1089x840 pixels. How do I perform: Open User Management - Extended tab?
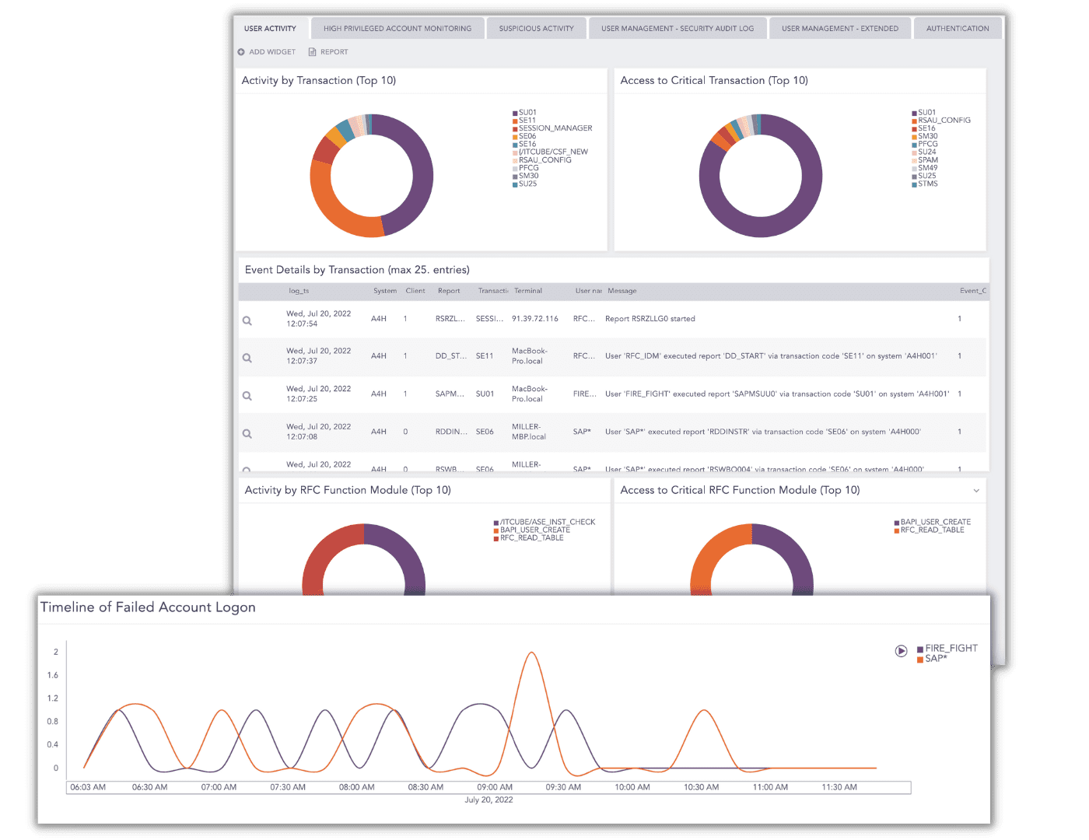[840, 29]
